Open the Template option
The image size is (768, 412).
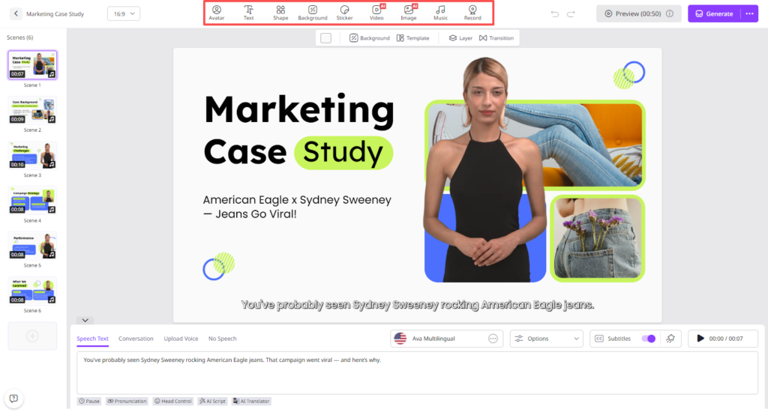pos(413,38)
